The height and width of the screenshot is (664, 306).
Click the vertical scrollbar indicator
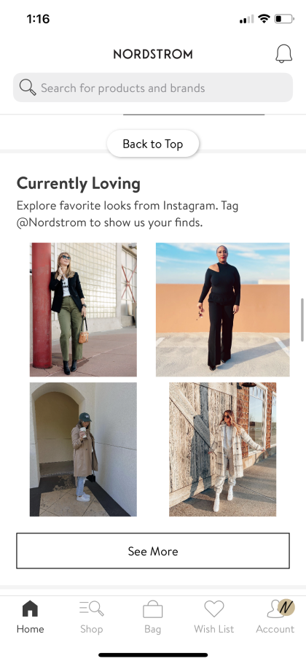pyautogui.click(x=302, y=320)
